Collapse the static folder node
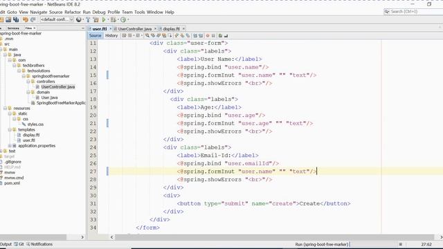The image size is (443, 249). pyautogui.click(x=10, y=113)
